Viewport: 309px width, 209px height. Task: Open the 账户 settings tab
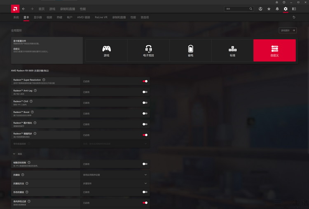tap(69, 17)
